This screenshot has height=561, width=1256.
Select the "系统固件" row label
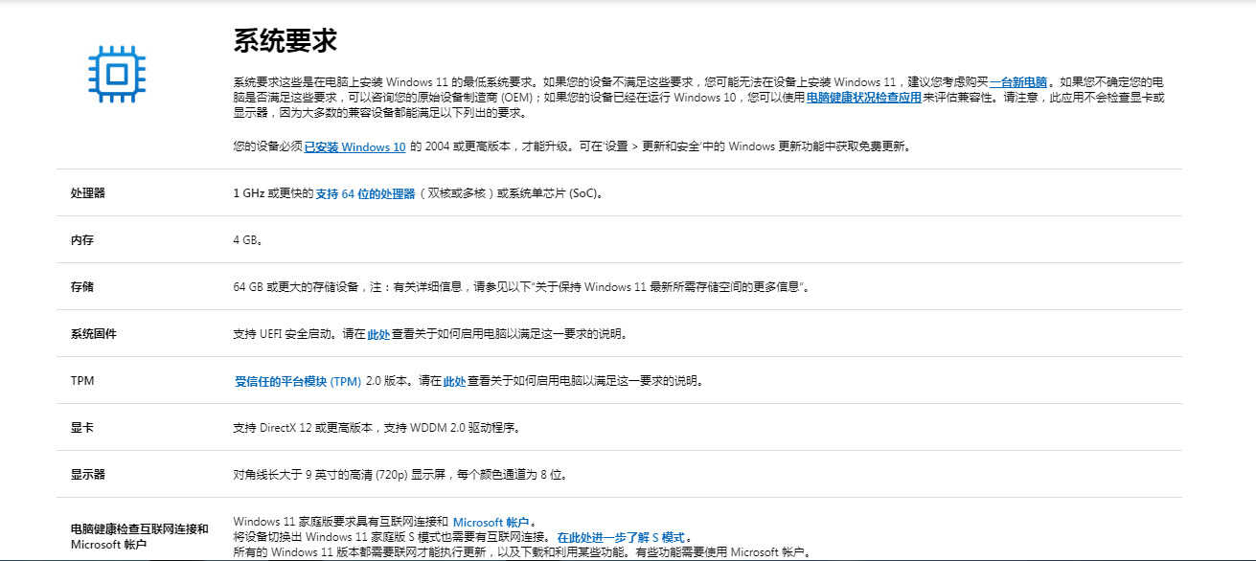(94, 334)
